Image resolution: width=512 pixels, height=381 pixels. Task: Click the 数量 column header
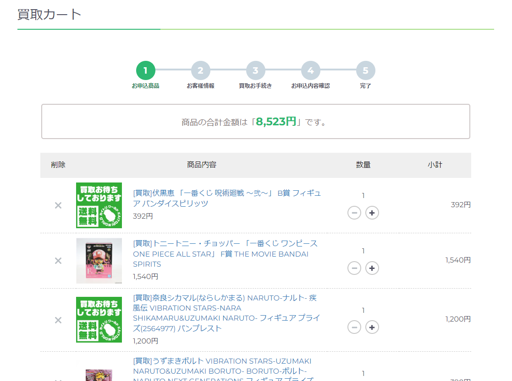[363, 165]
